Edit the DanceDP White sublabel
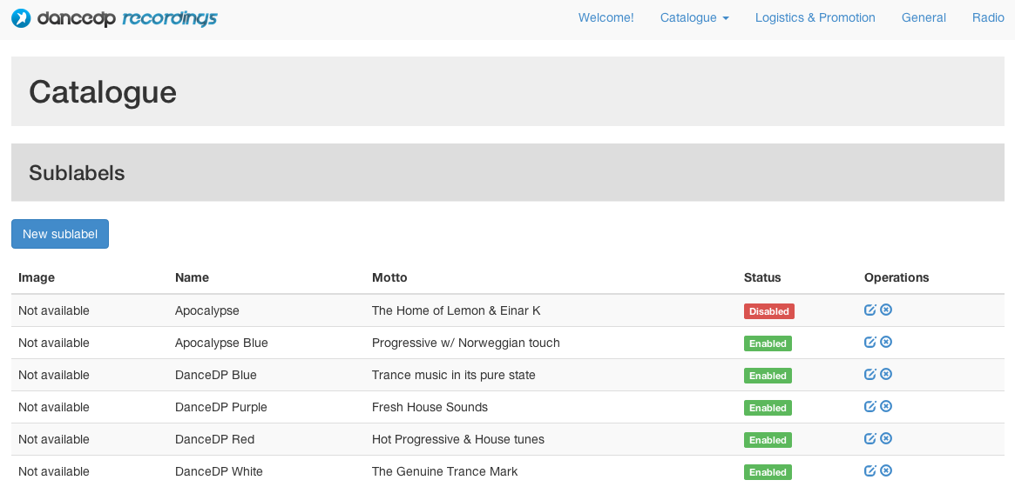Viewport: 1015px width, 500px height. tap(870, 471)
